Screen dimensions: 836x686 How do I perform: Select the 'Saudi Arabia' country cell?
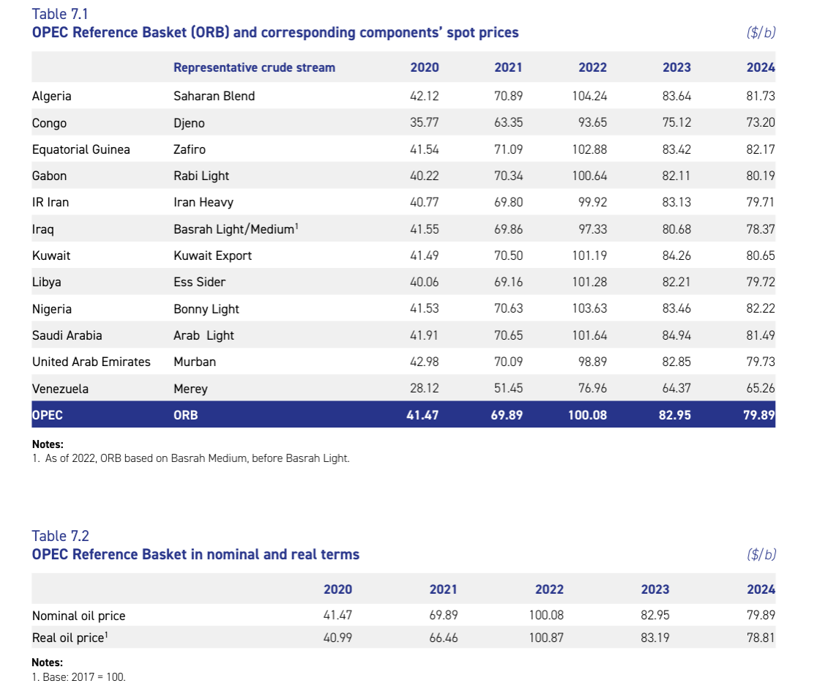pos(67,335)
